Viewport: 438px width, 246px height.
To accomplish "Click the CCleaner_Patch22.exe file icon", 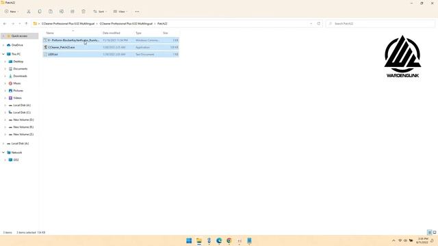I will coord(46,47).
